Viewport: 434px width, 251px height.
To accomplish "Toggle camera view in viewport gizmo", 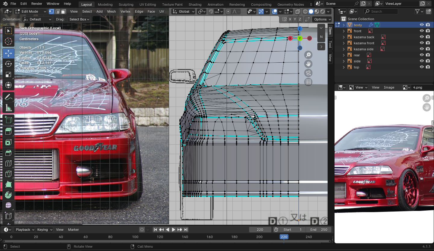I will pyautogui.click(x=308, y=73).
